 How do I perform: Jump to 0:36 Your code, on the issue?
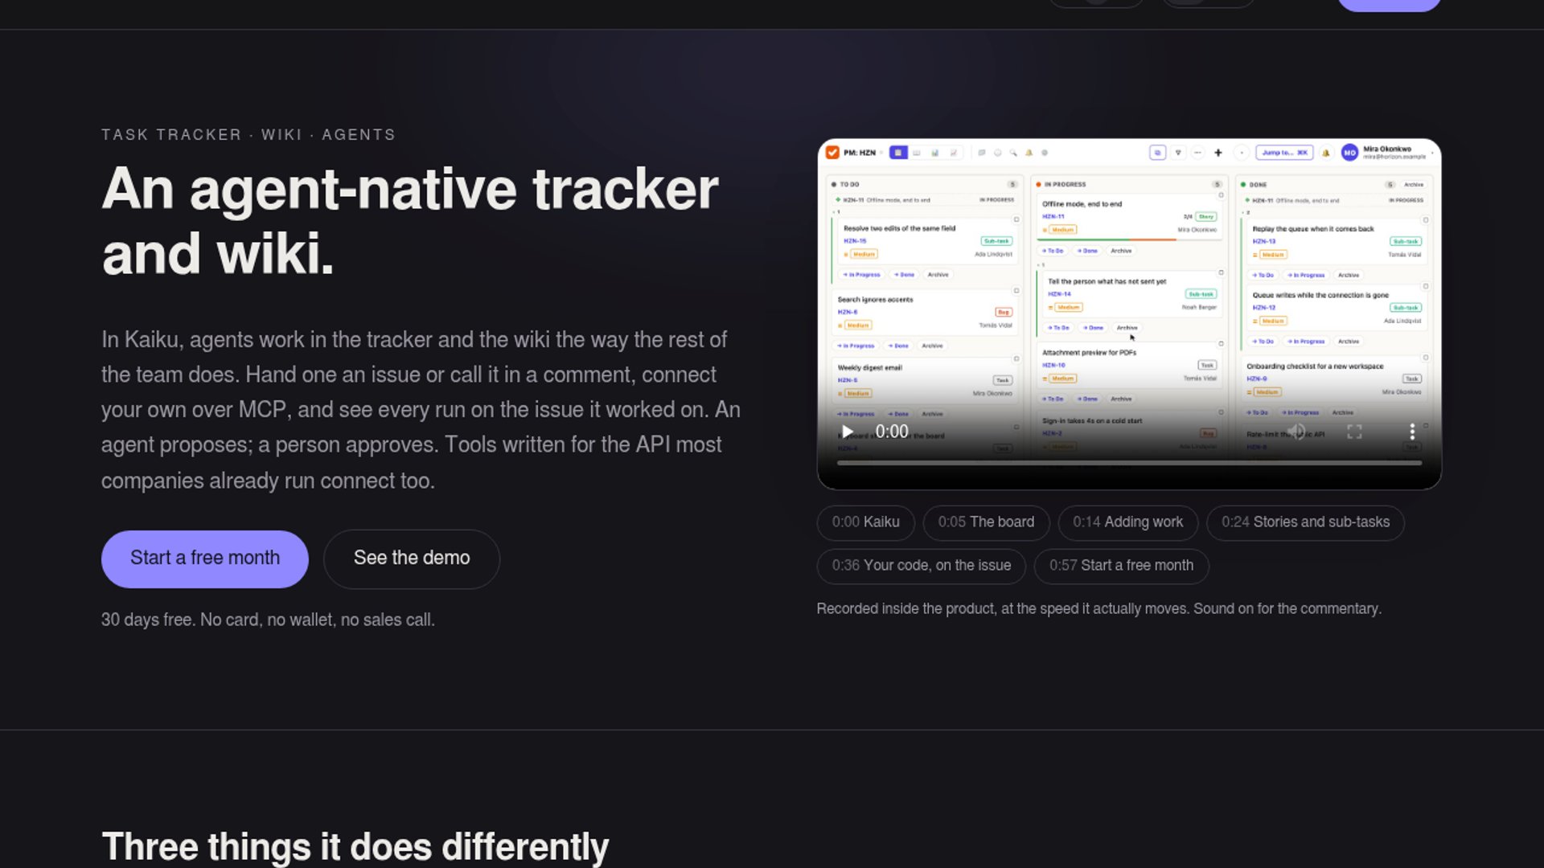pyautogui.click(x=921, y=566)
